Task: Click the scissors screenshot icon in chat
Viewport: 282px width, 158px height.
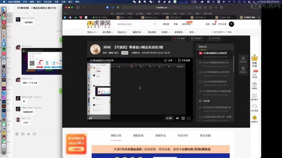Action: (x=29, y=134)
